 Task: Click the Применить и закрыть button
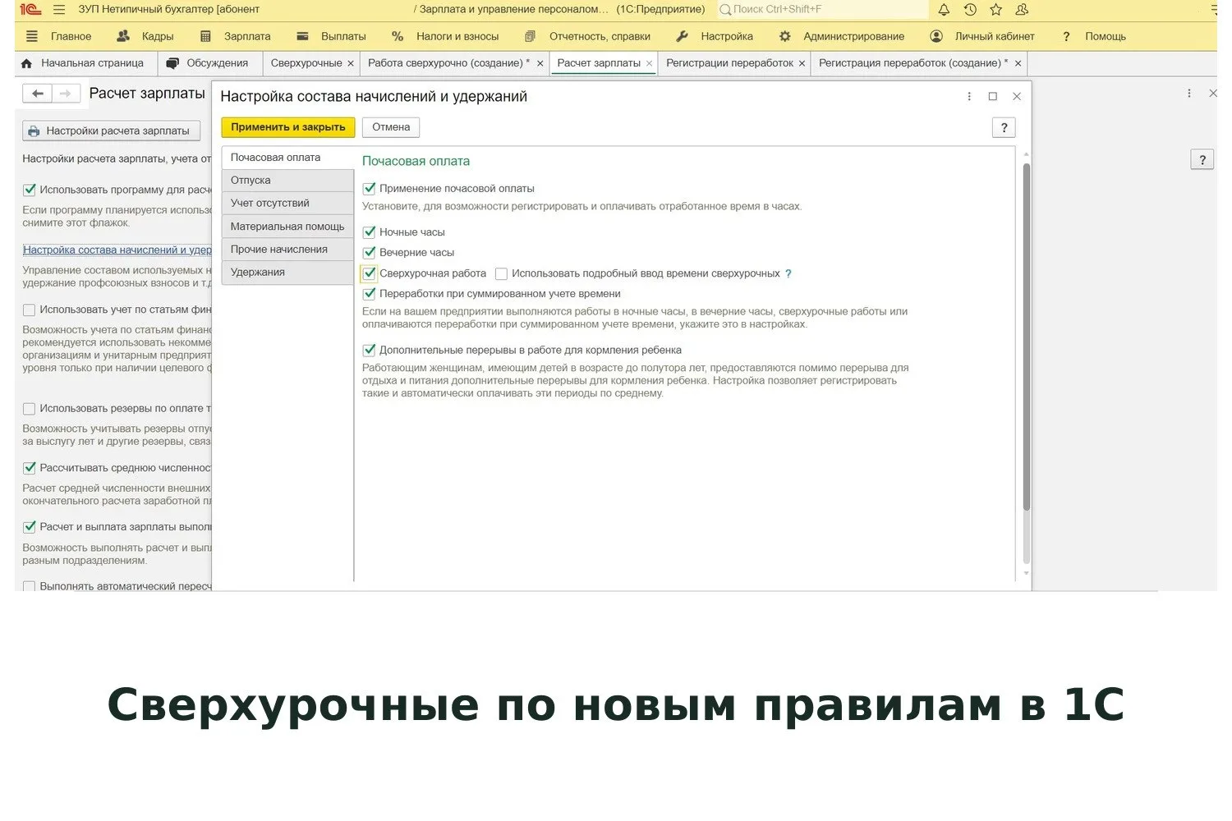coord(288,127)
